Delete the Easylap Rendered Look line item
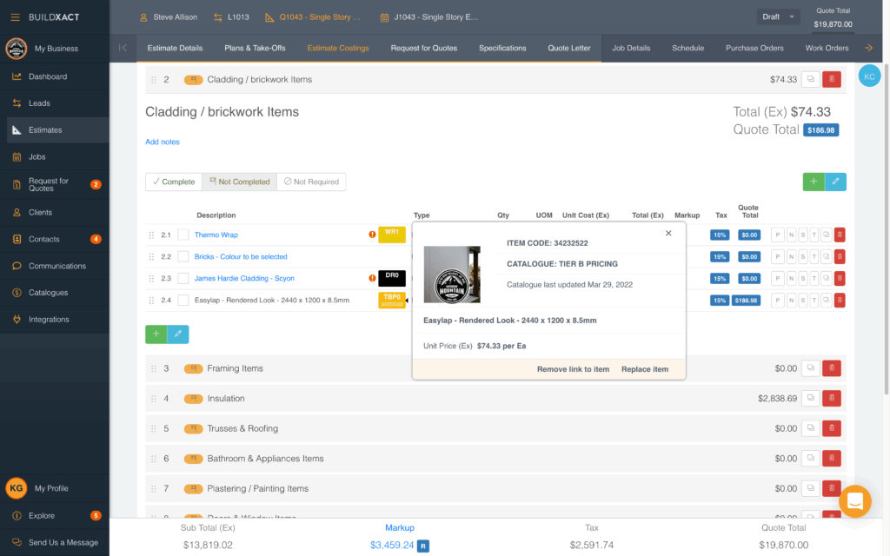This screenshot has width=890, height=556. click(840, 300)
